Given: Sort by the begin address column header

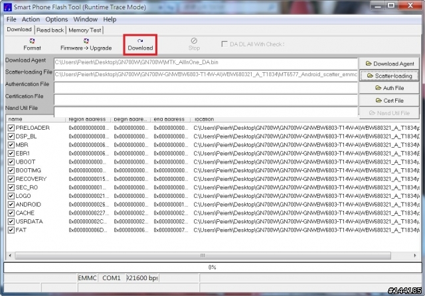Looking at the screenshot, I should pos(131,119).
